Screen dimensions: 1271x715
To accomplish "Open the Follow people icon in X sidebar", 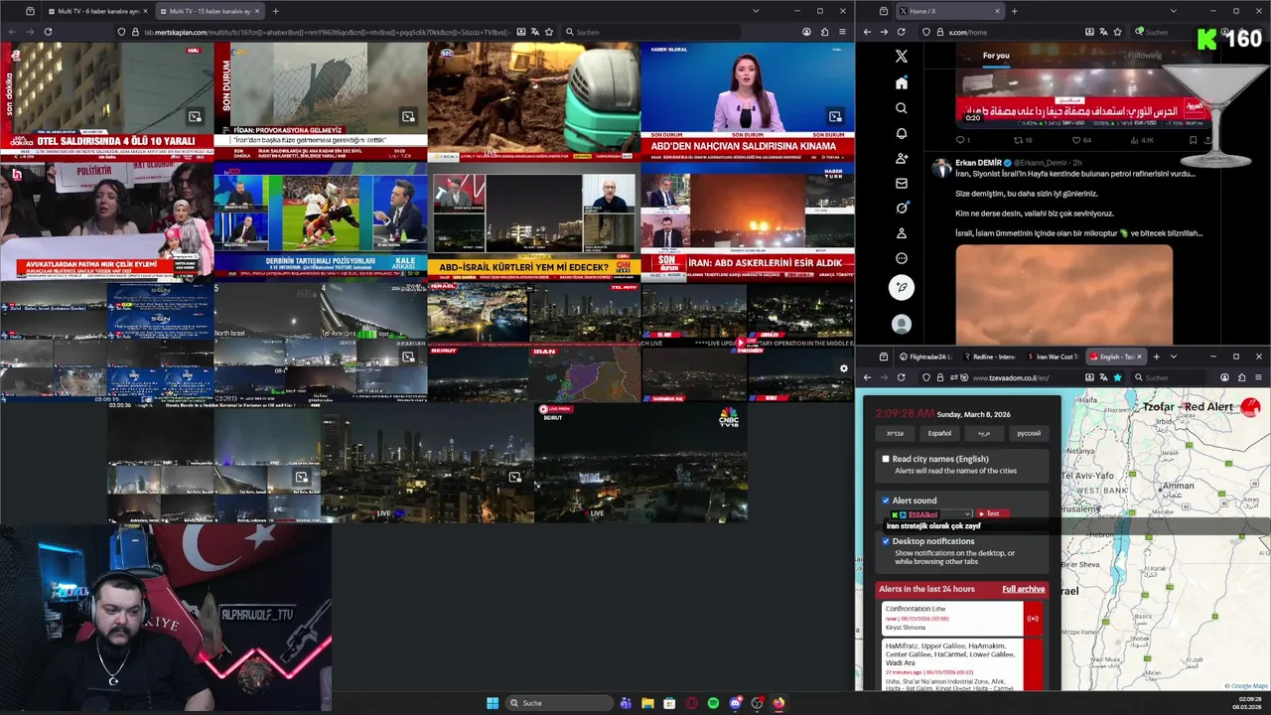I will 902,158.
